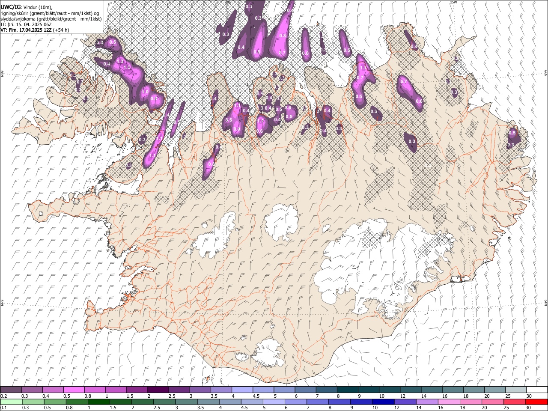
Task: Pick the darkest purple swatch labeled 2 in upper scale
Action: point(158,390)
